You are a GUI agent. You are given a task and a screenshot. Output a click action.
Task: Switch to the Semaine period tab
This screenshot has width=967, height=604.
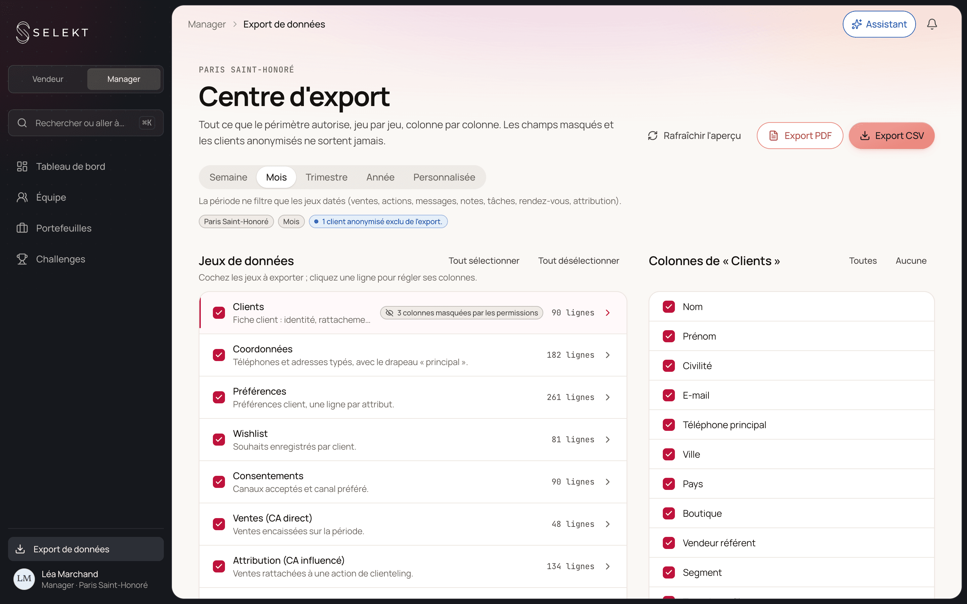[x=228, y=177]
